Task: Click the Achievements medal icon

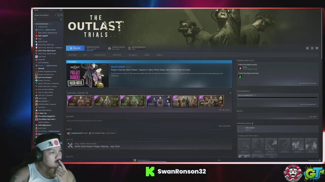Action: (129, 48)
